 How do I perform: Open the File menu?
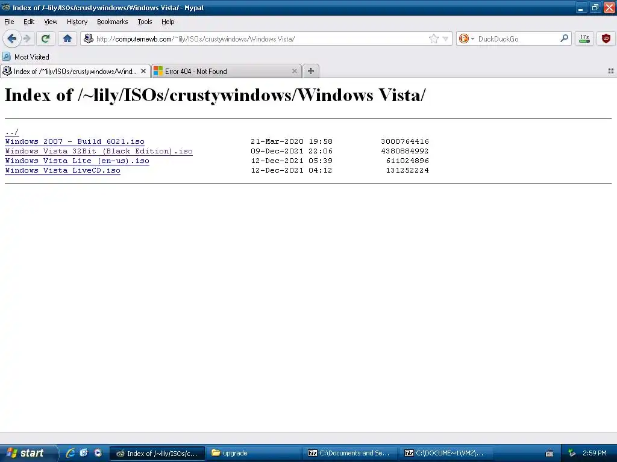[9, 22]
